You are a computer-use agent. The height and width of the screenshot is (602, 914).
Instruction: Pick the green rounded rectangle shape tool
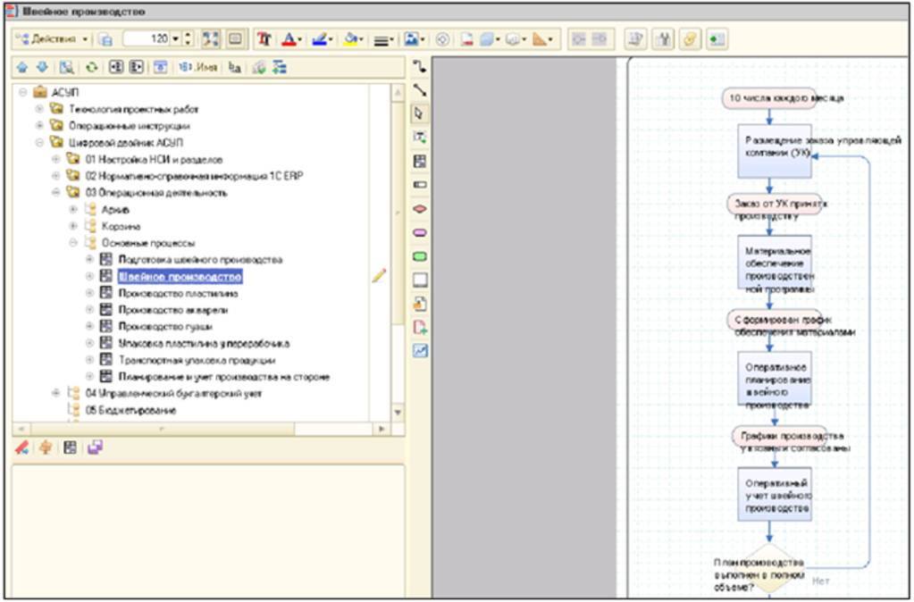(x=420, y=256)
